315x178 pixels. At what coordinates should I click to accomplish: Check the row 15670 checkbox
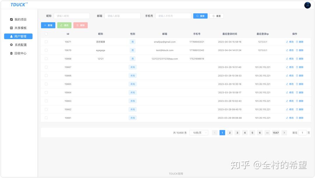[46, 50]
